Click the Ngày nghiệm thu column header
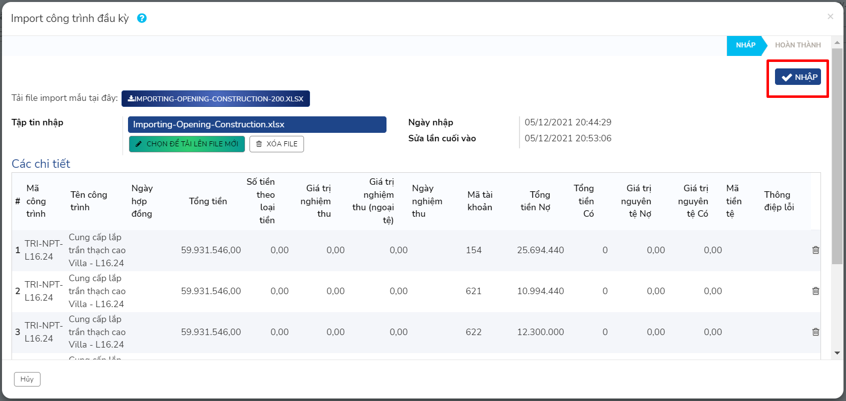 tap(427, 201)
